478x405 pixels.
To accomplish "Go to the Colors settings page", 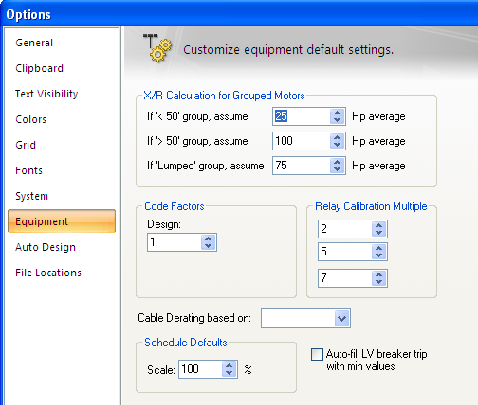I will 30,119.
